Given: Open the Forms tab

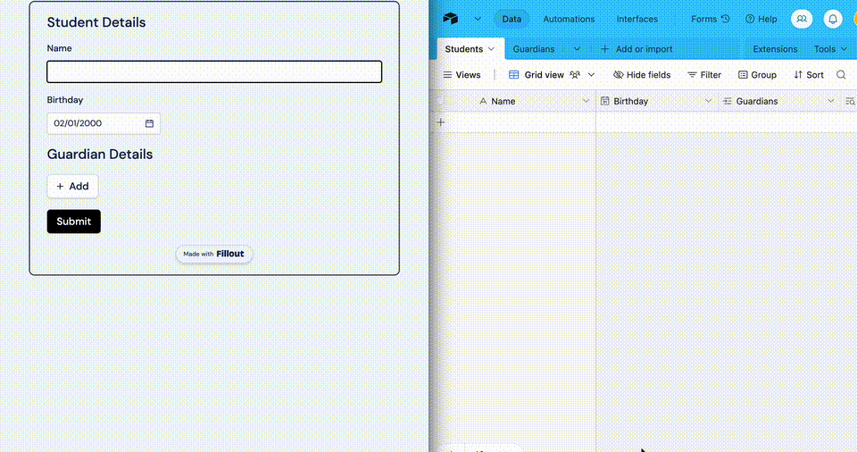Looking at the screenshot, I should [x=703, y=19].
